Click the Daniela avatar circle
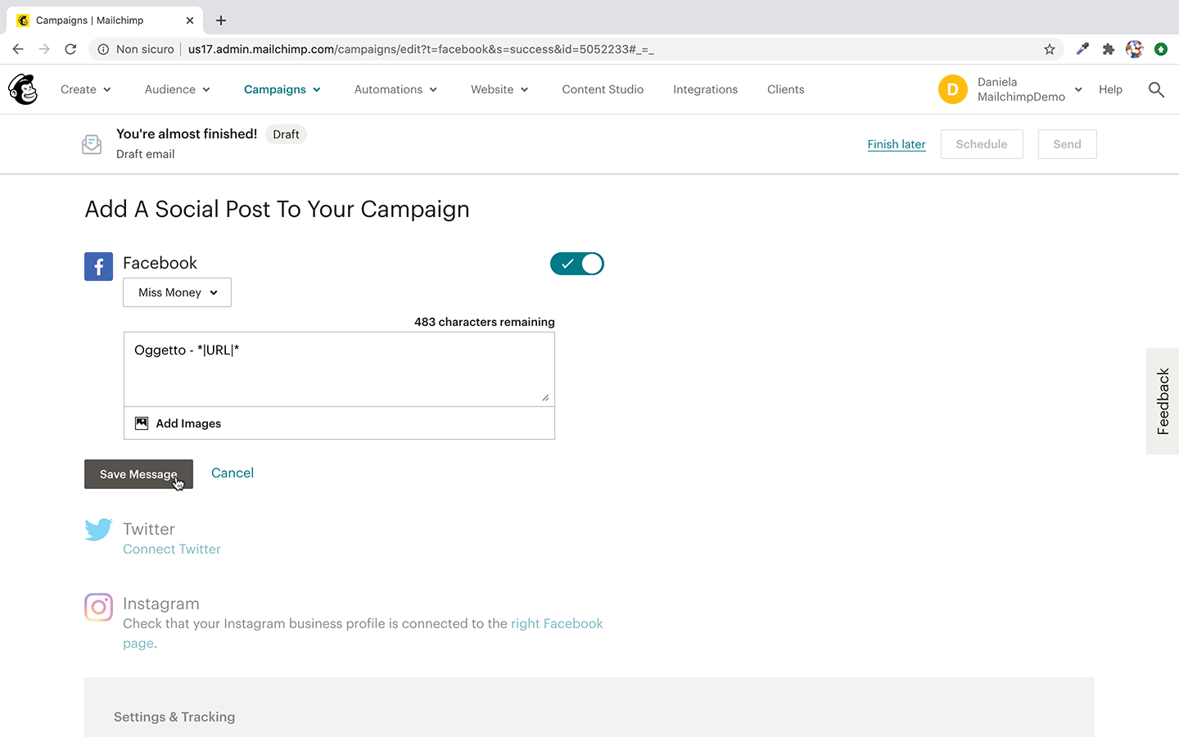 pos(953,89)
